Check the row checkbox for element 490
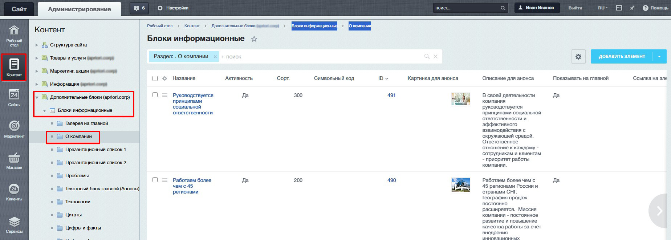 pos(155,180)
